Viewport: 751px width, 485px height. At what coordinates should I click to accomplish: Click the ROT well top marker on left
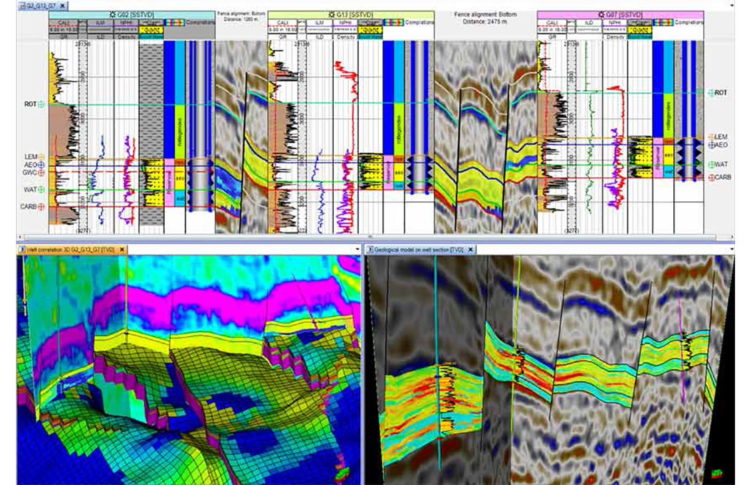(x=43, y=104)
